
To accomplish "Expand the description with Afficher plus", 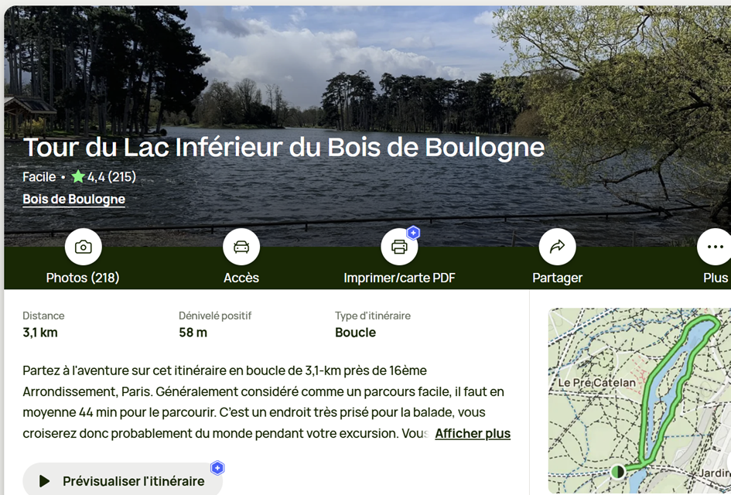I will [473, 433].
